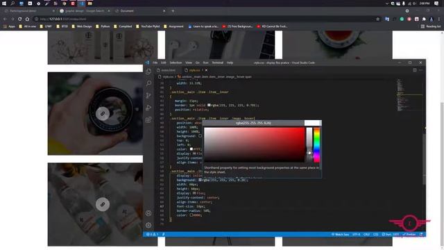Click the Prettier status bar item
Screen dimensions: 444x250
(409, 235)
